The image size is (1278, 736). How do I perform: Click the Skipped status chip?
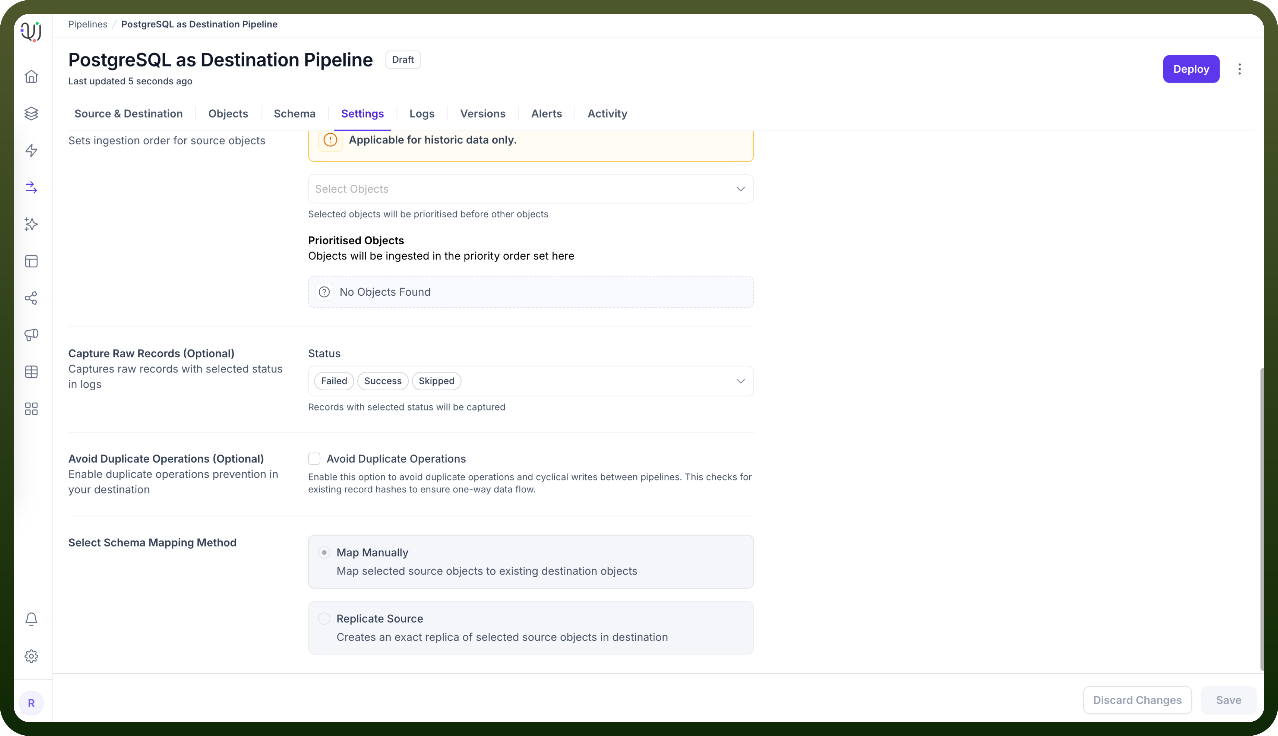436,381
